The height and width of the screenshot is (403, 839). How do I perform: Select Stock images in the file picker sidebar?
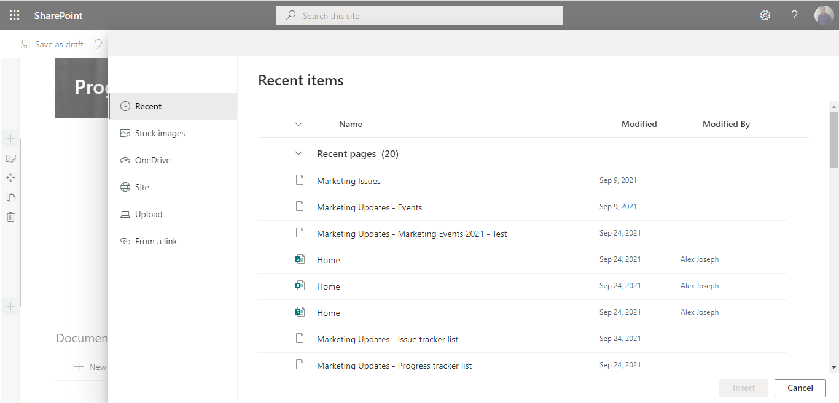[160, 133]
